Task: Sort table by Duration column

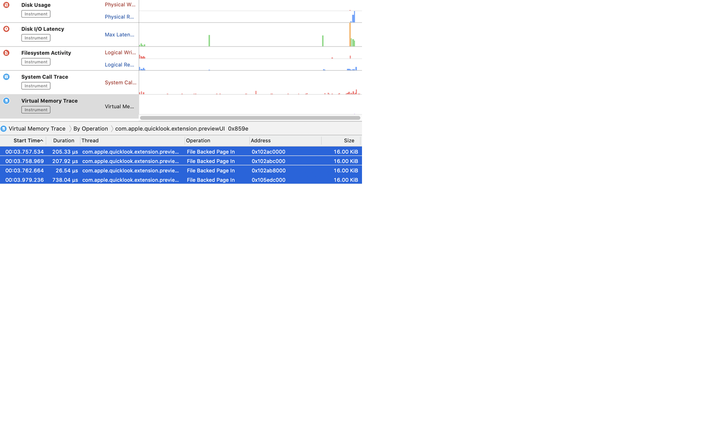Action: tap(64, 140)
